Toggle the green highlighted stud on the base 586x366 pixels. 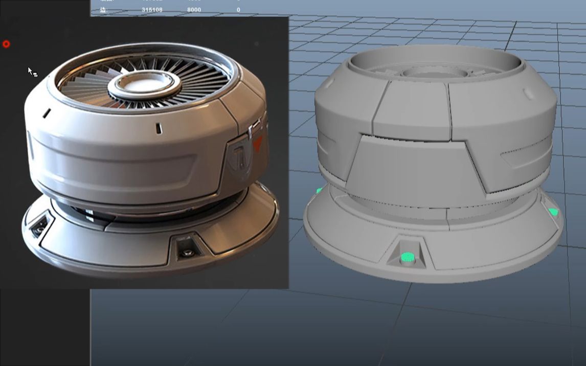point(407,257)
